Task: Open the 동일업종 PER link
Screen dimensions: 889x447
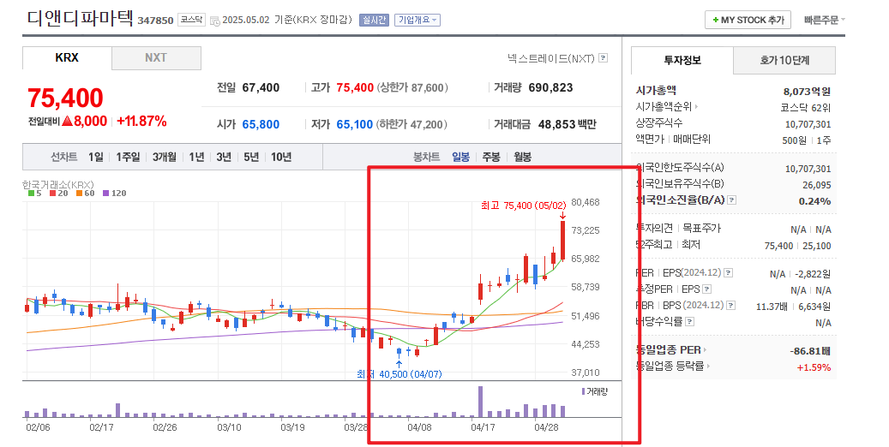Action: [671, 350]
